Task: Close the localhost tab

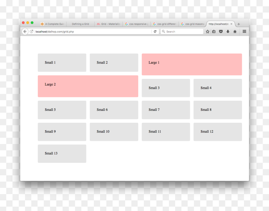Action: [231, 24]
